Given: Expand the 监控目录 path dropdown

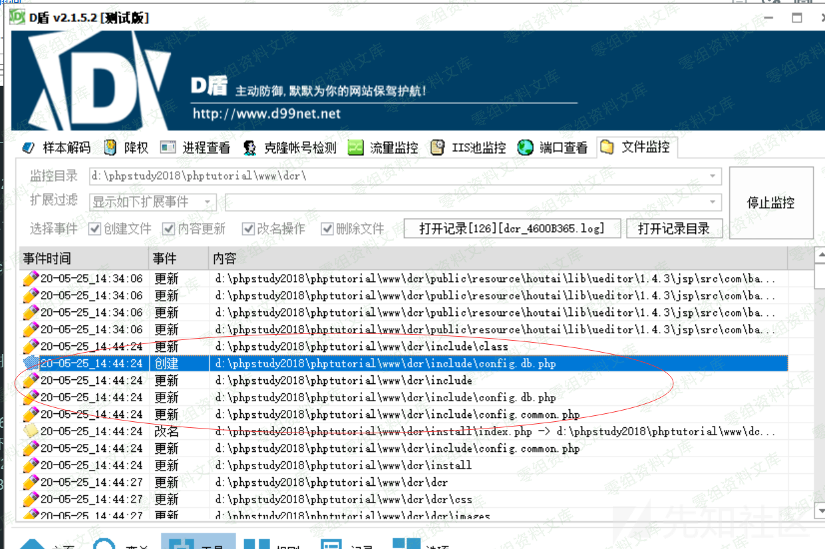Looking at the screenshot, I should point(714,176).
